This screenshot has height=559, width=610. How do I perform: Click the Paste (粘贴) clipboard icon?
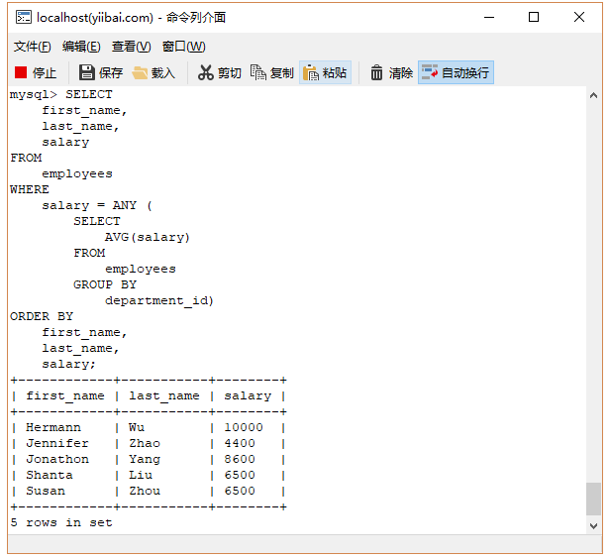pos(311,72)
